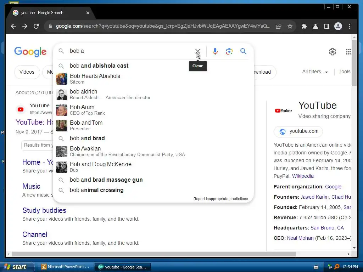The width and height of the screenshot is (363, 272).
Task: Close the youtube Google Search tab
Action: (88, 13)
